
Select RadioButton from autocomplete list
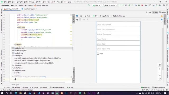click(x=42, y=48)
